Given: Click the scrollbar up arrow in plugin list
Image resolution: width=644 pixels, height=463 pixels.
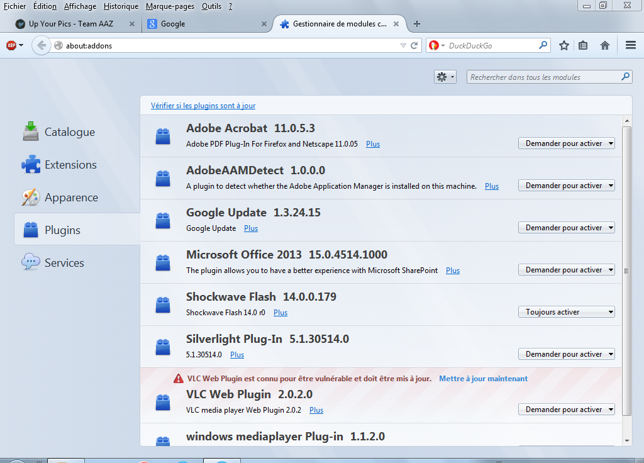Looking at the screenshot, I should [x=627, y=121].
